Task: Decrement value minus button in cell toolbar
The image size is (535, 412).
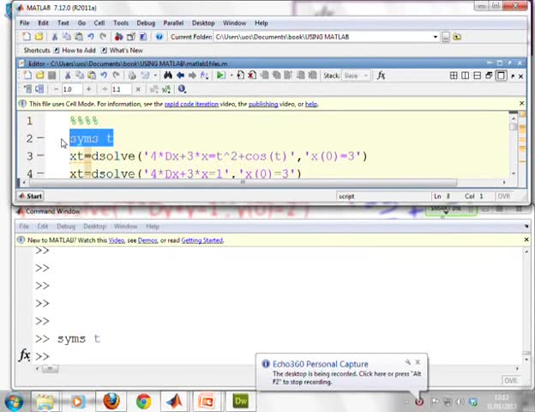Action: coord(57,89)
